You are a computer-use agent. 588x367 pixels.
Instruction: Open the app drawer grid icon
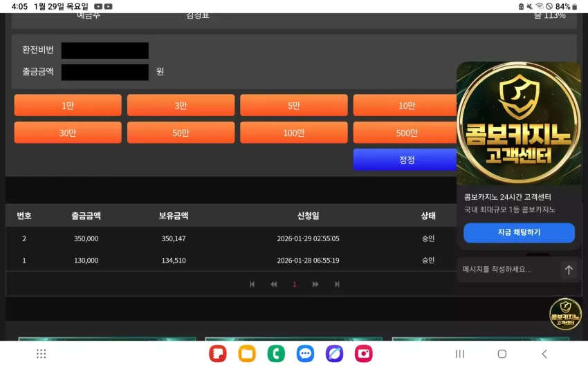click(42, 353)
